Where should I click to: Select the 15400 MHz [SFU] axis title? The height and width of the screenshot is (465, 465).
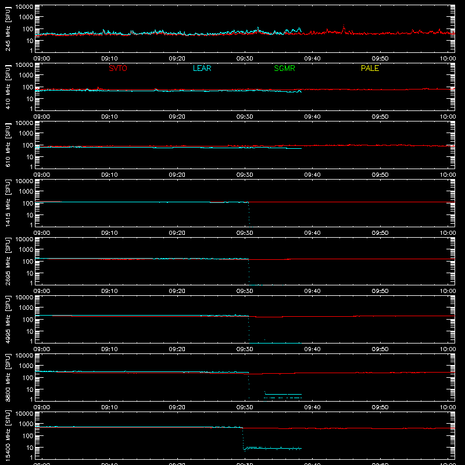click(8, 435)
